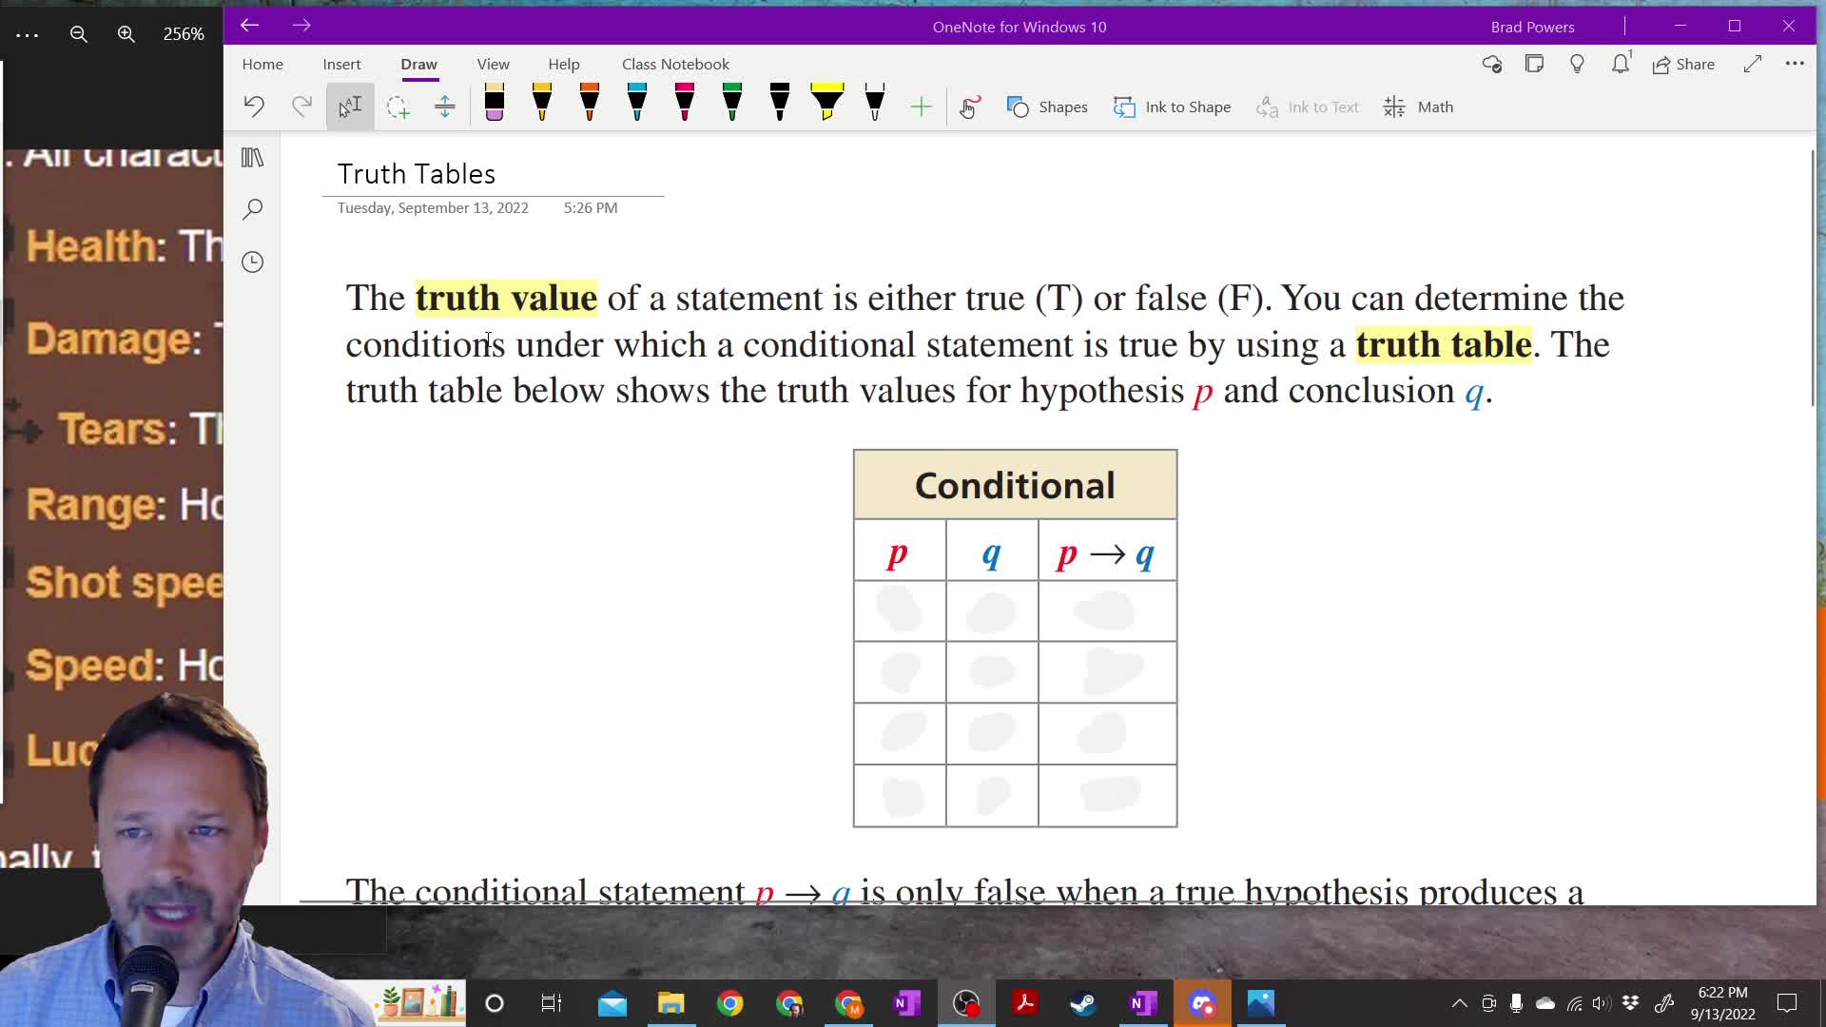Click the account name Brad Powers
Image resolution: width=1826 pixels, height=1027 pixels.
tap(1532, 27)
